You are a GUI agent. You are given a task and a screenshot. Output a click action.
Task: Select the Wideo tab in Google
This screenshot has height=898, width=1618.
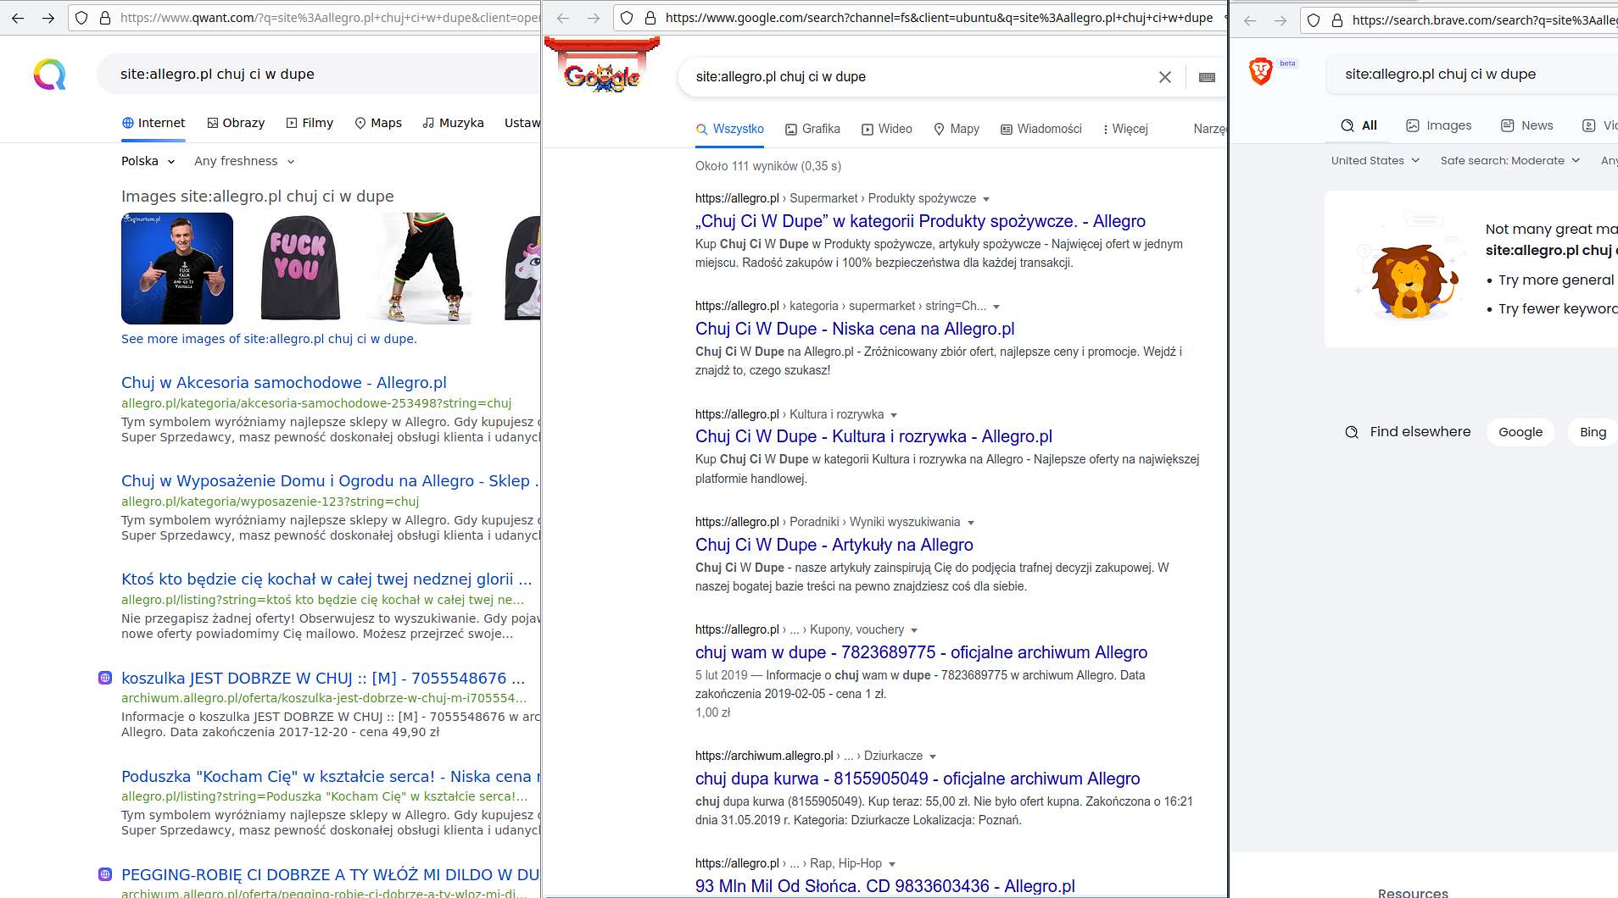(887, 129)
